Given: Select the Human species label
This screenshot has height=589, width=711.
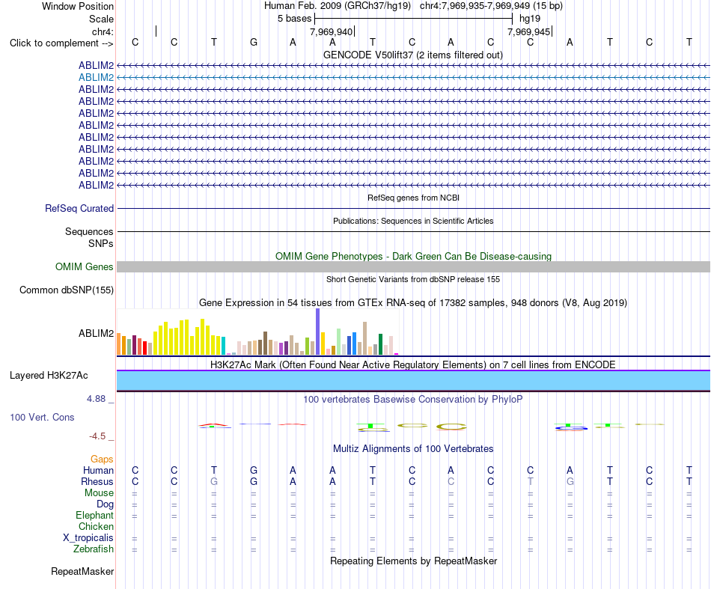Looking at the screenshot, I should tap(98, 470).
